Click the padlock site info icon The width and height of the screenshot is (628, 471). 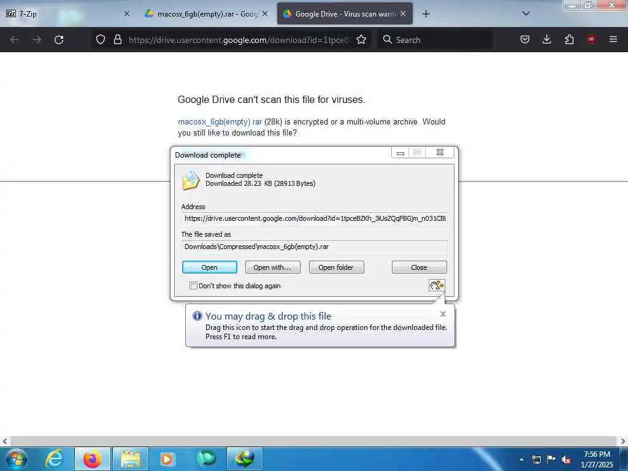117,39
